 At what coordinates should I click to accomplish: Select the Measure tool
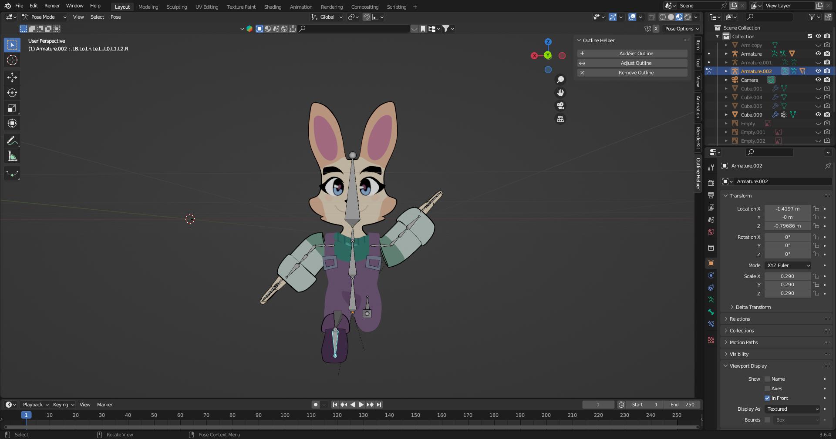[12, 156]
